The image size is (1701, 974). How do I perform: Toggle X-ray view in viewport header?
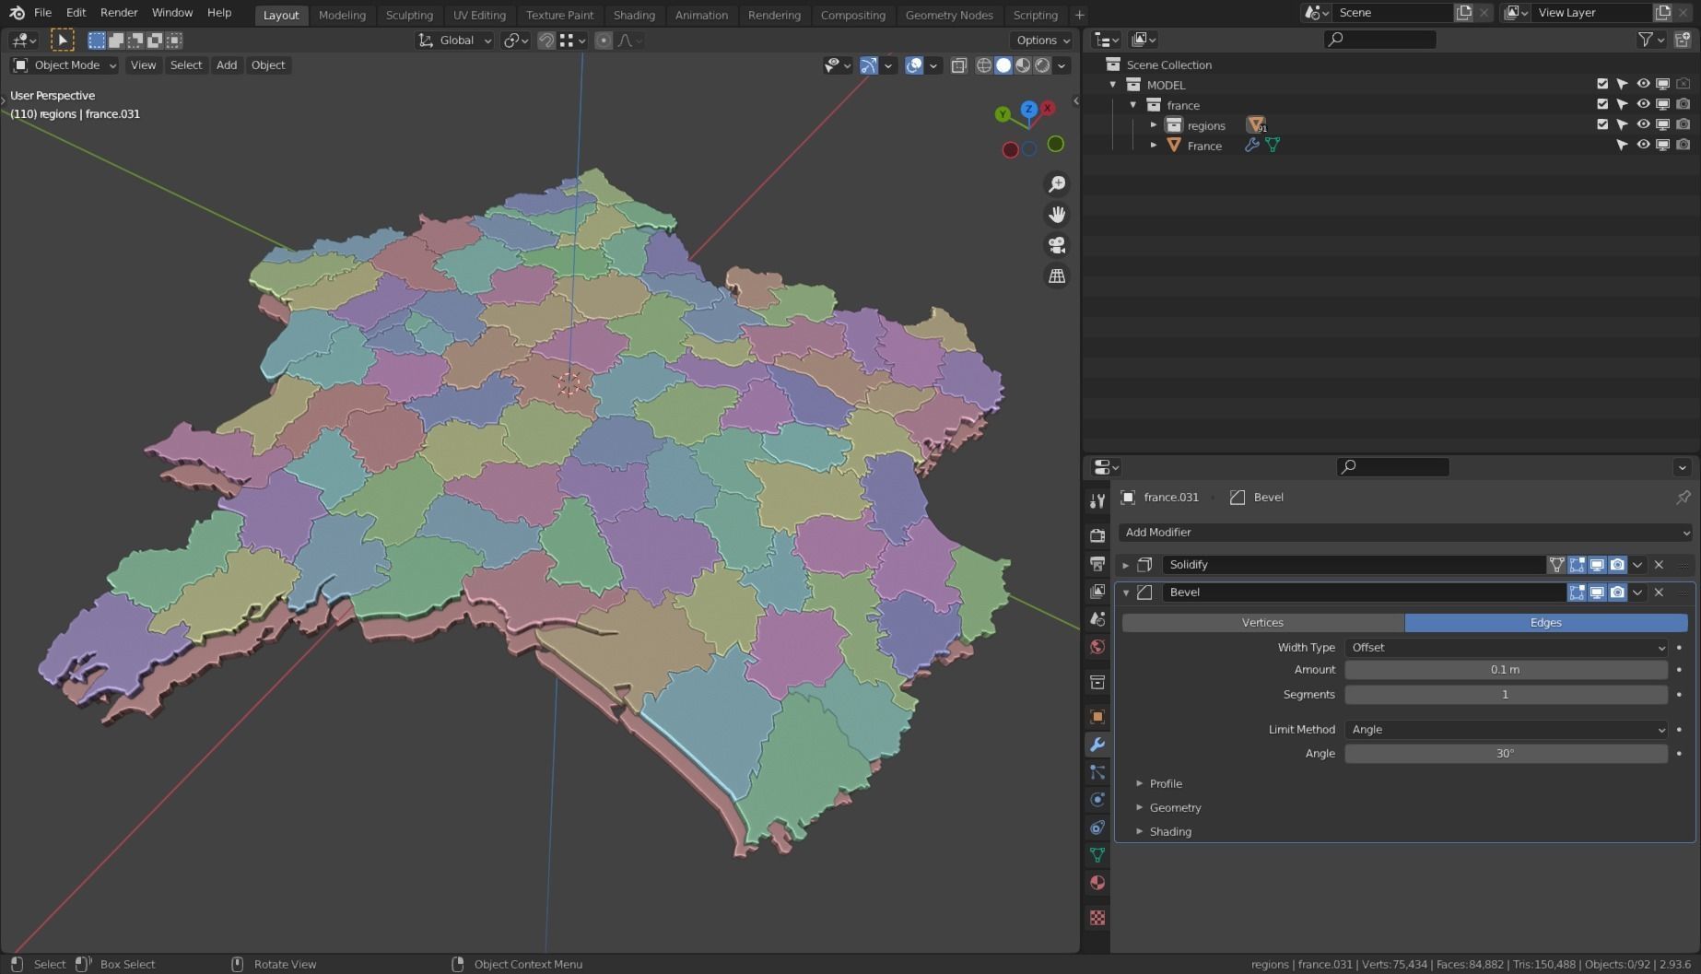[x=958, y=65]
